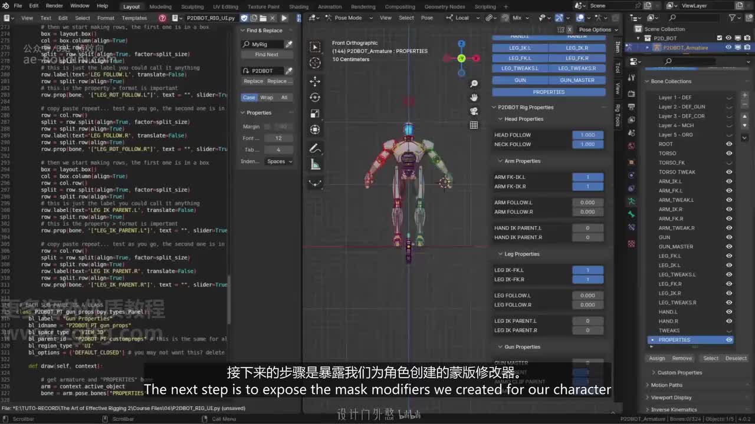Switch orthographic/perspective with grid icon

tap(474, 125)
